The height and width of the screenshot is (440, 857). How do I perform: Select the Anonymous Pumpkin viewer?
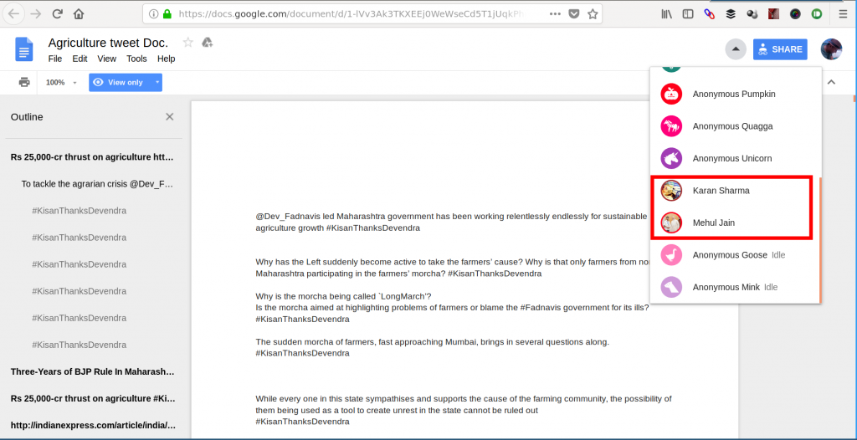[x=735, y=94]
